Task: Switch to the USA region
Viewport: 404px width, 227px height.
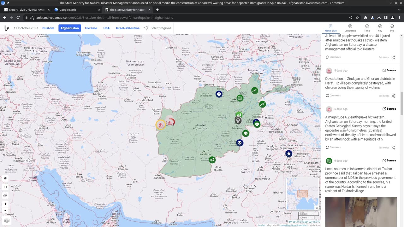Action: [106, 28]
